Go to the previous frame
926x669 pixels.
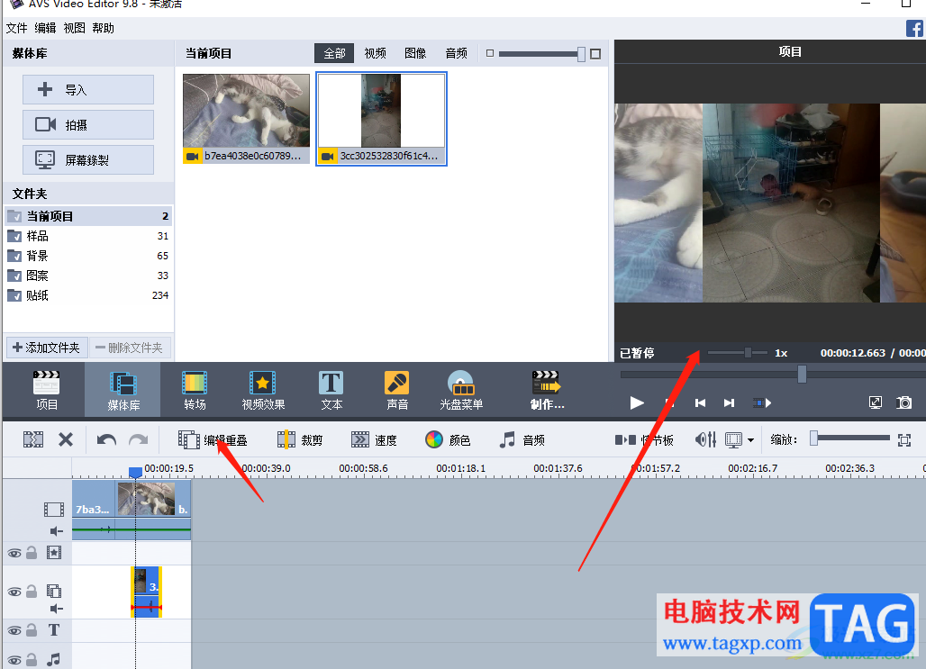click(701, 402)
